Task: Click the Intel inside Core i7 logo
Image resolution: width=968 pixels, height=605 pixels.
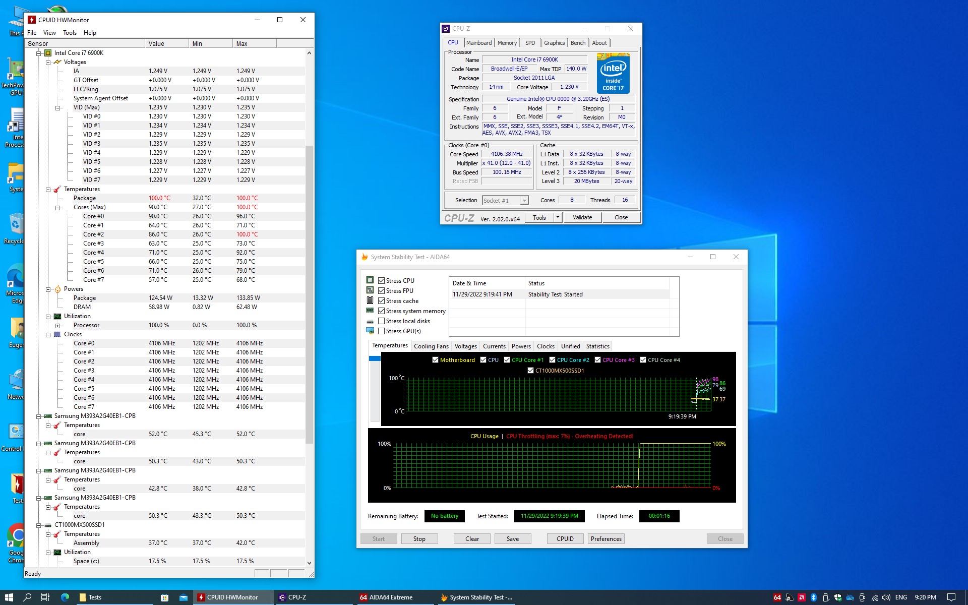Action: coord(613,74)
